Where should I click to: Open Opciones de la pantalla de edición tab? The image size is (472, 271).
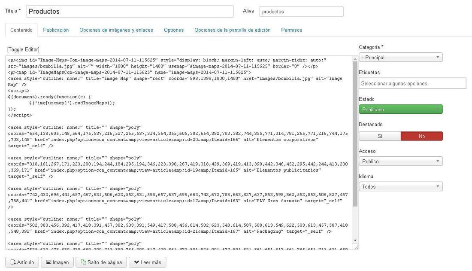pyautogui.click(x=233, y=30)
